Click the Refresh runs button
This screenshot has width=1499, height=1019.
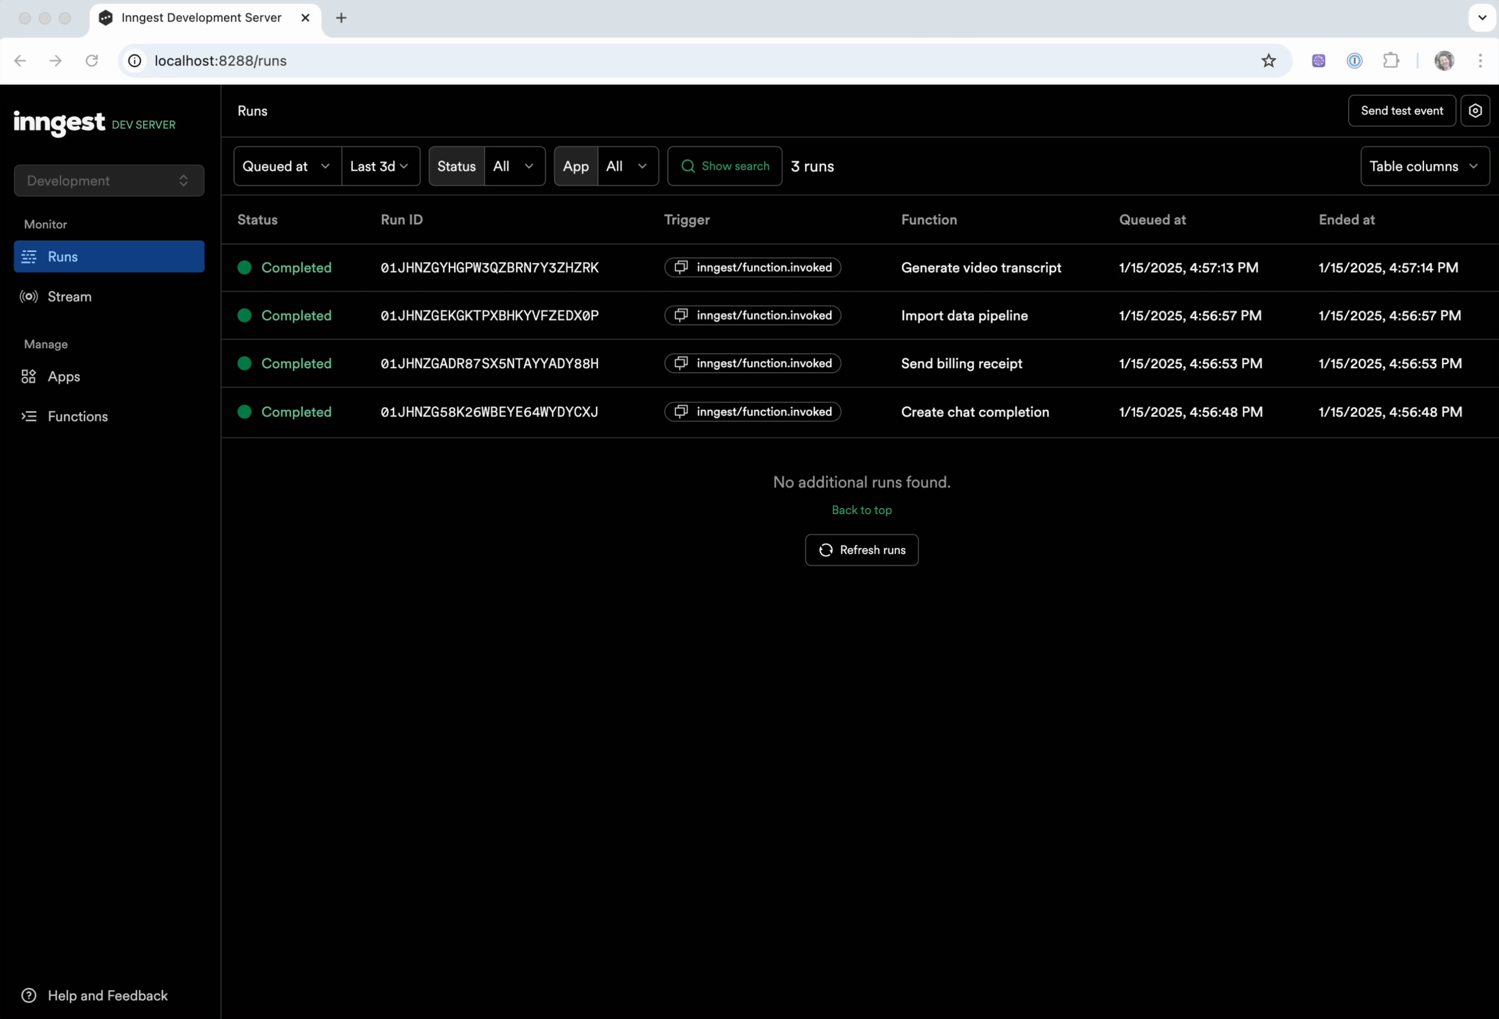(x=861, y=549)
